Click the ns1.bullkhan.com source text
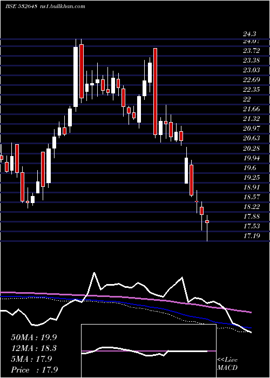270x378 pixels. [x=62, y=6]
